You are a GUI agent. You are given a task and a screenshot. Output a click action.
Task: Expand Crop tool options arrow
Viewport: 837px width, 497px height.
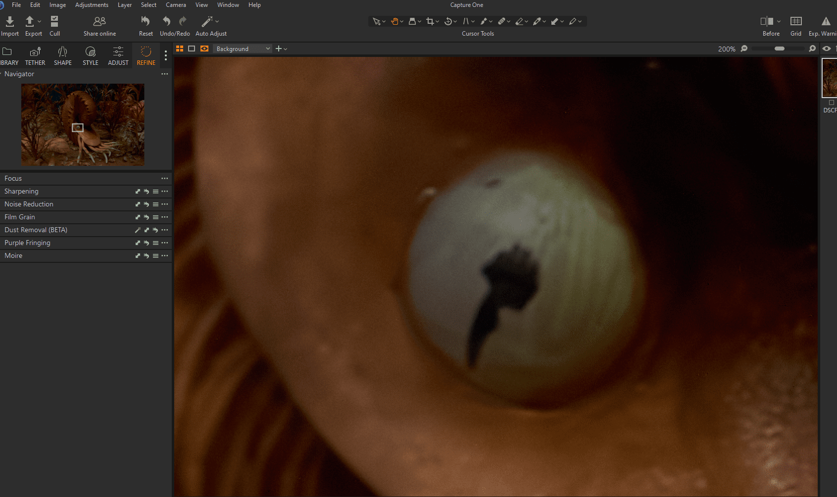(x=437, y=21)
